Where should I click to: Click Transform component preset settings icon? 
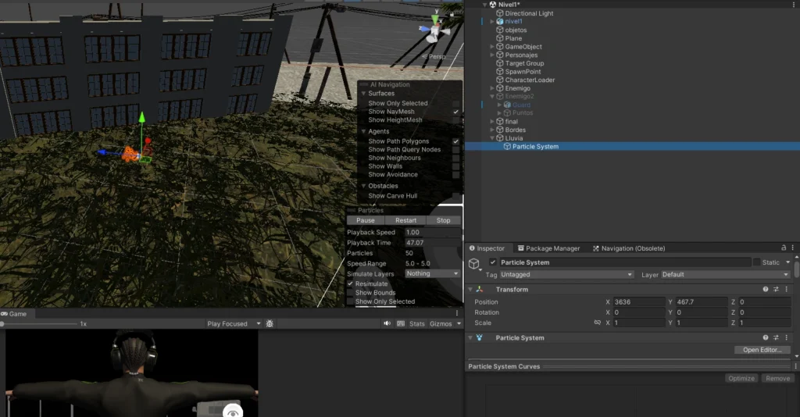coord(777,290)
